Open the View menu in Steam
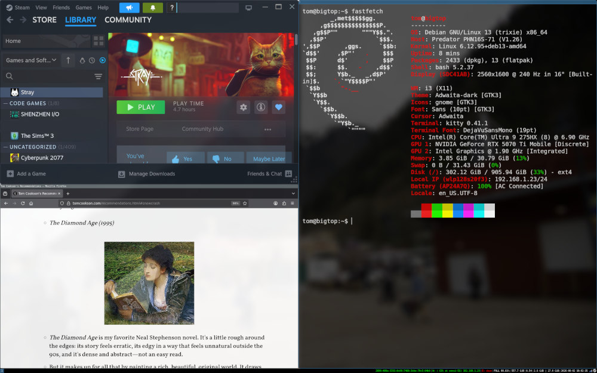Viewport: 597px width, 373px height. [x=41, y=8]
